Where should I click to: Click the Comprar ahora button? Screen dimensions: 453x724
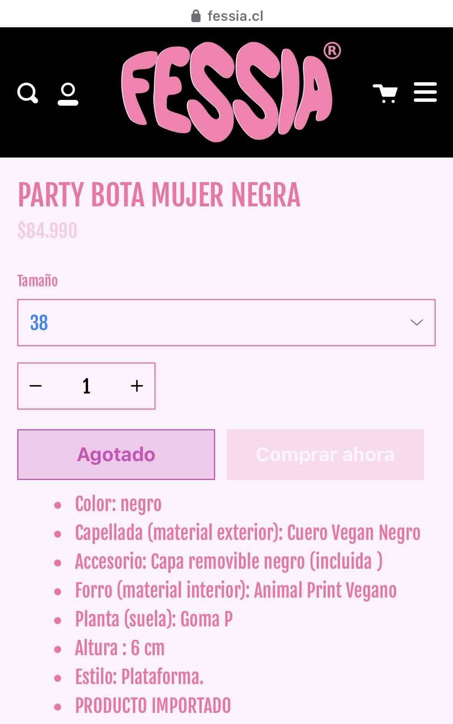coord(325,454)
